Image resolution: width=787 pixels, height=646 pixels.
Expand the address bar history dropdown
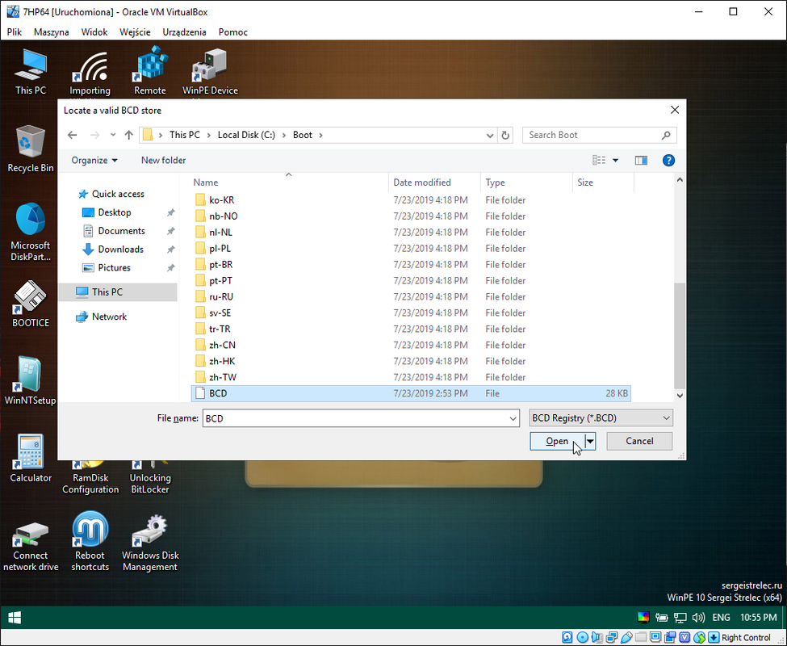coord(490,136)
